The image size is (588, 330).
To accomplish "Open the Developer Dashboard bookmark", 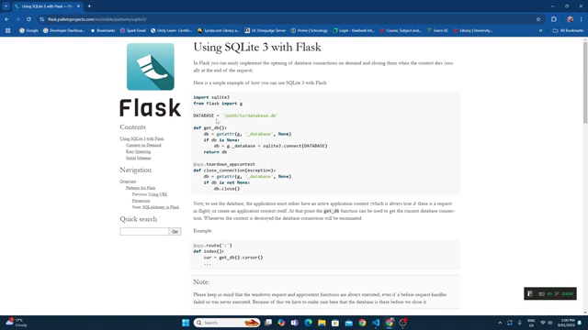I will [63, 30].
